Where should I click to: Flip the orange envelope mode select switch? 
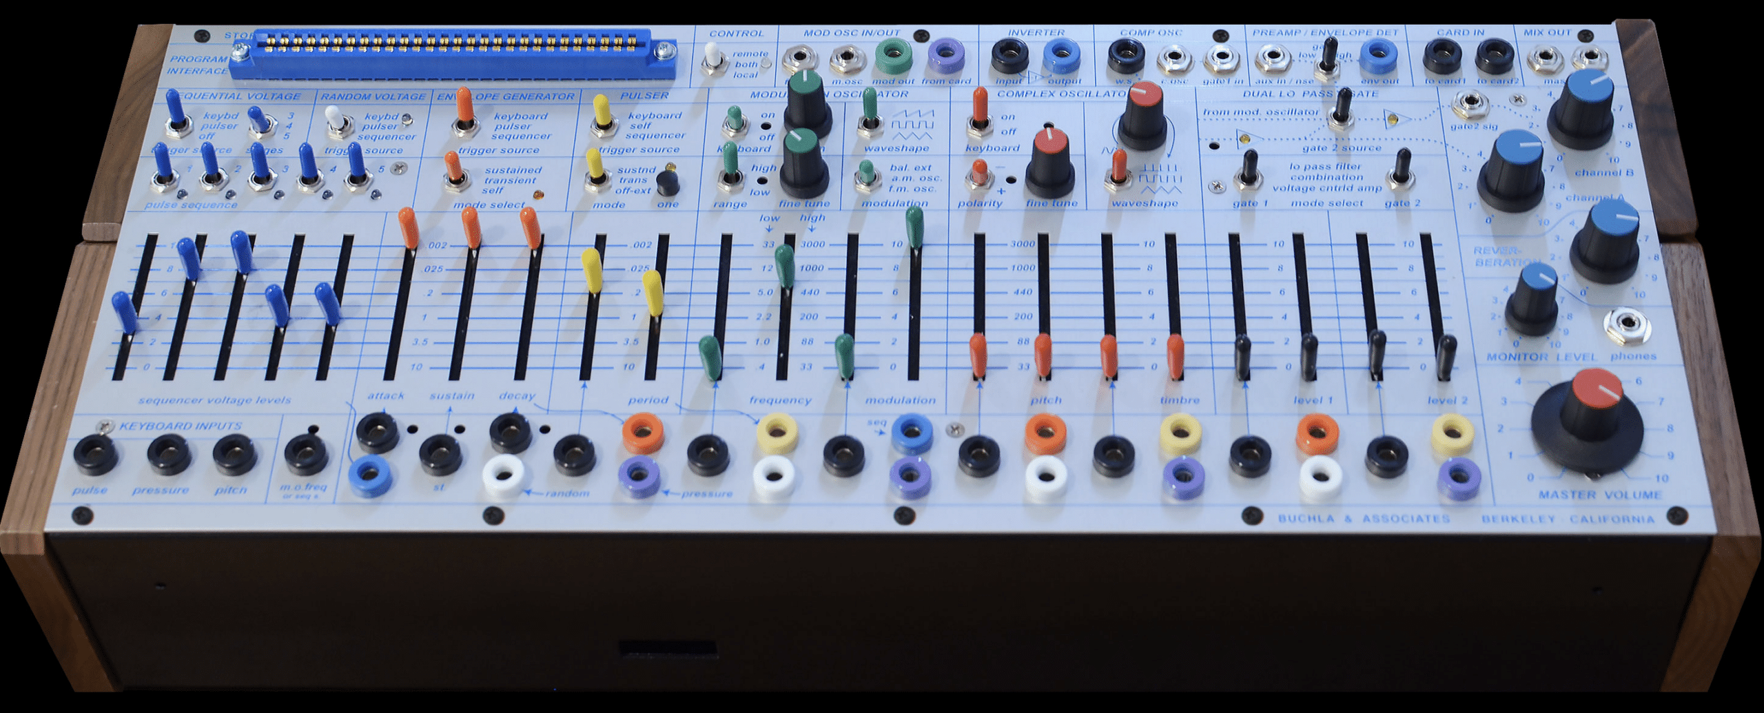(x=454, y=172)
